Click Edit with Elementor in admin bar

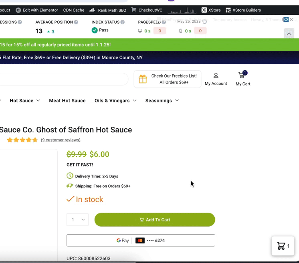(x=37, y=10)
